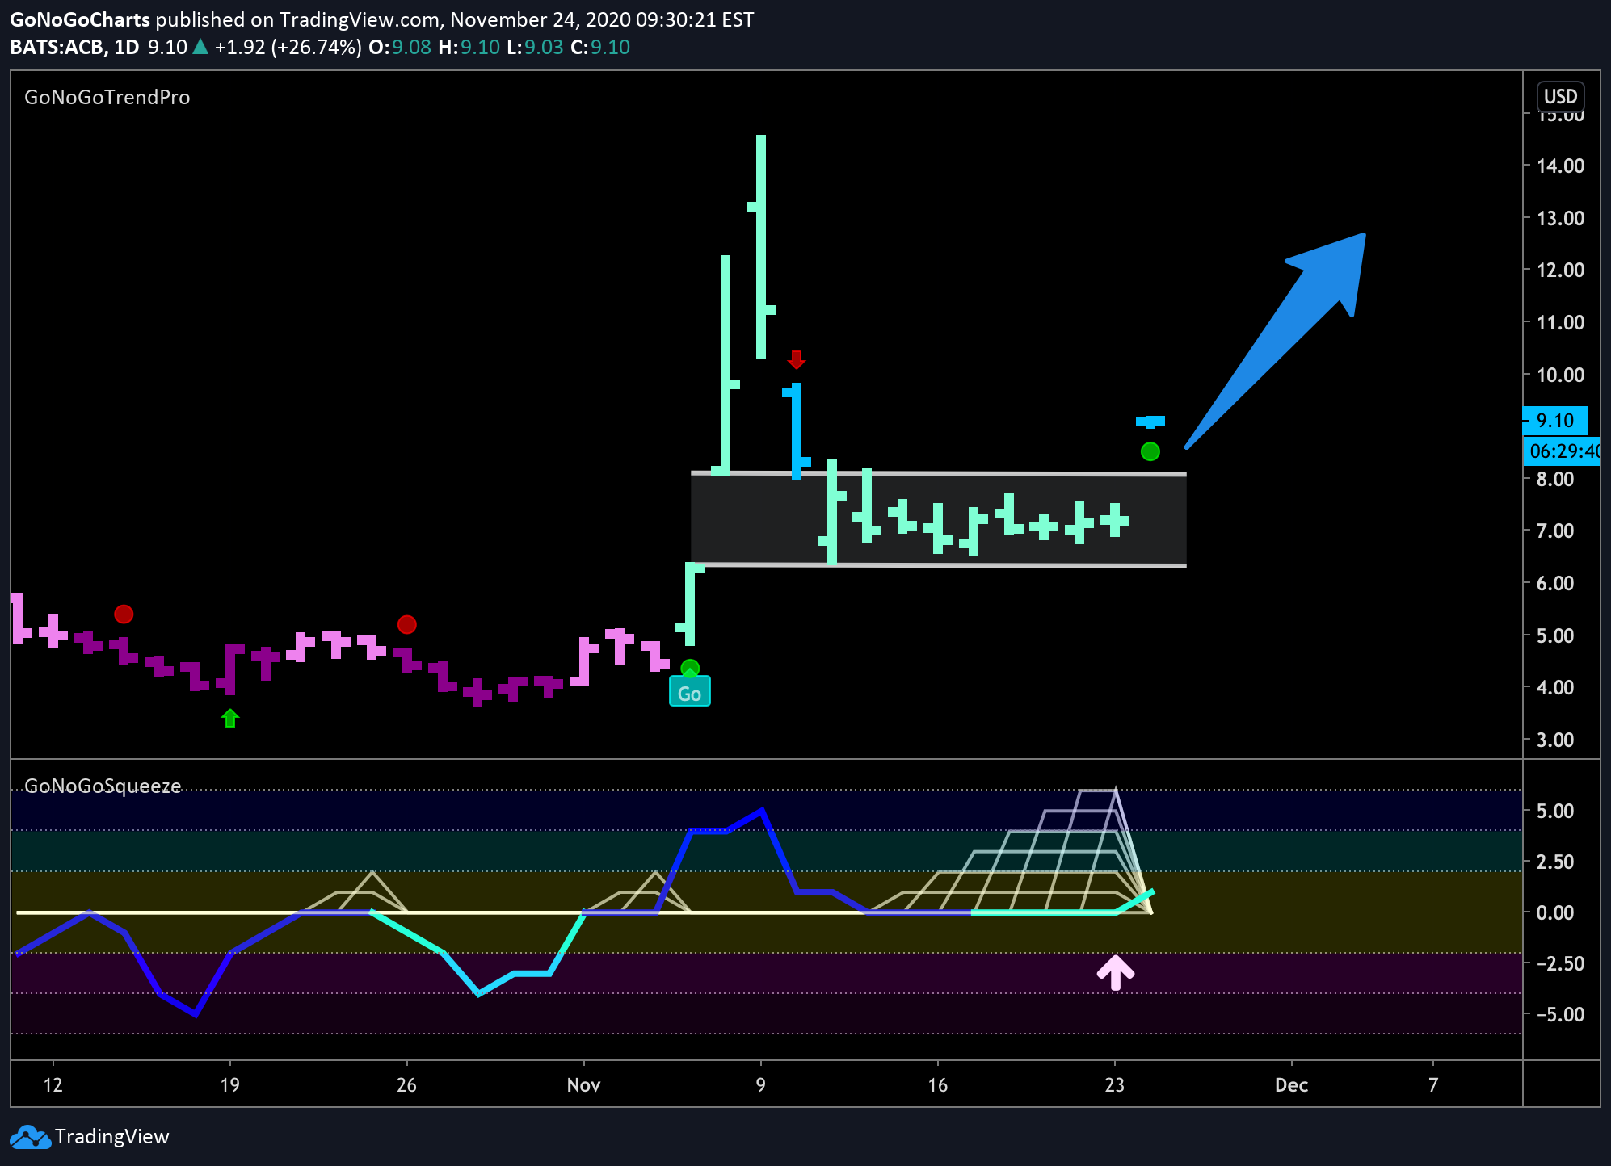Viewport: 1611px width, 1166px height.
Task: Click the 14.00 price axis label
Action: pyautogui.click(x=1560, y=166)
